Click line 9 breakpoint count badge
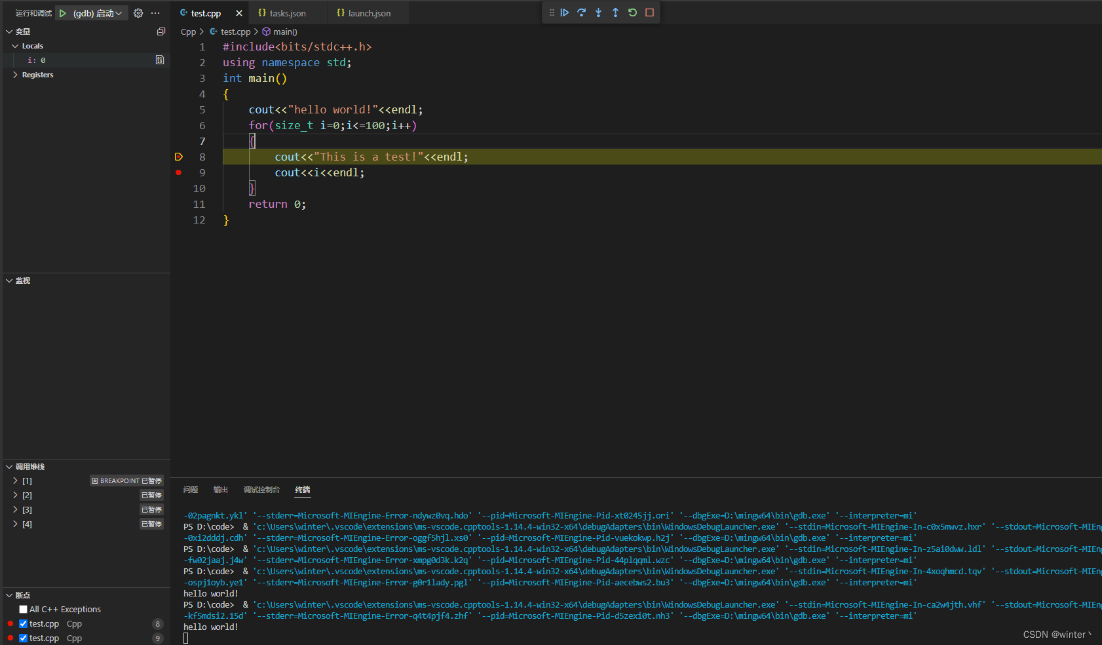This screenshot has height=645, width=1102. coord(157,638)
